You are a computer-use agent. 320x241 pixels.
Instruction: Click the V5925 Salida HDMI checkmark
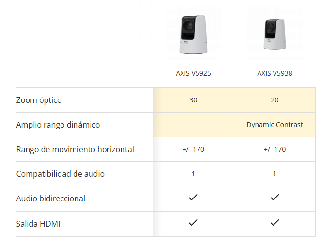193,223
